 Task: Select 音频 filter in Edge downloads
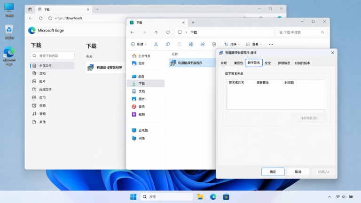tap(52, 114)
